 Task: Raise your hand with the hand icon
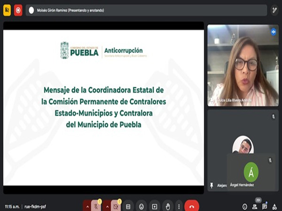(167, 206)
